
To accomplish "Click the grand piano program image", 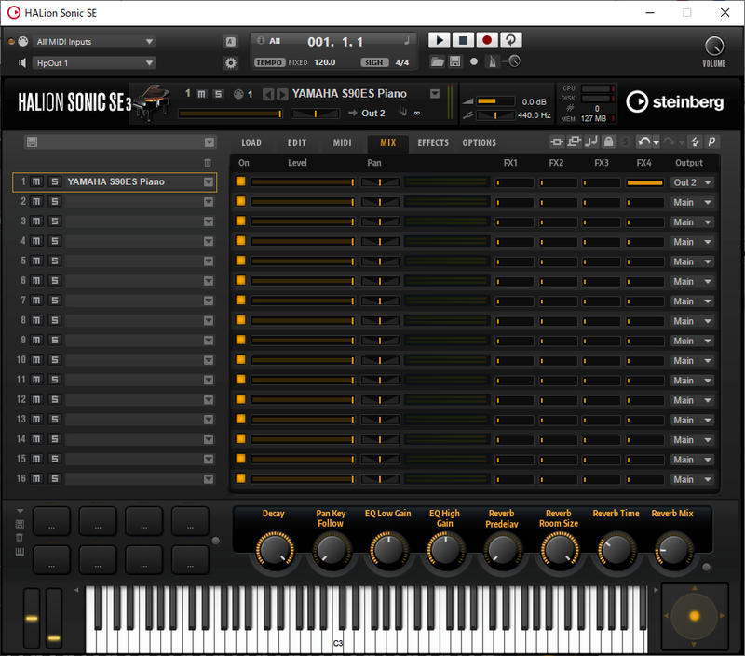I will click(x=152, y=102).
